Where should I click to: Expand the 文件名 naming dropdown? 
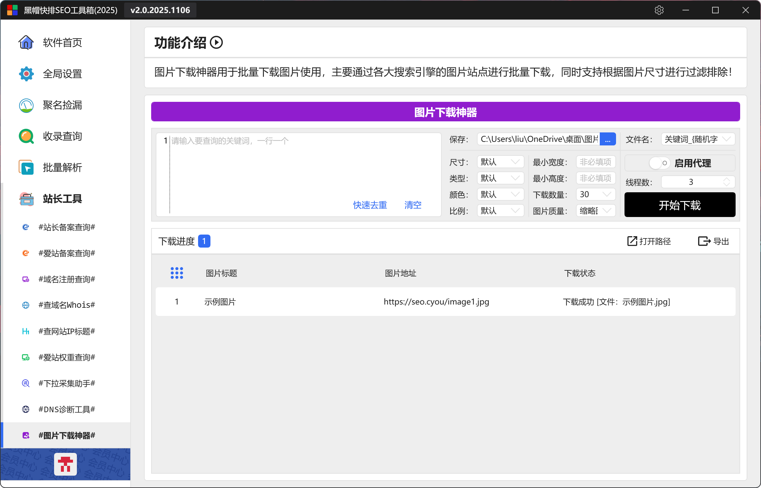coord(698,139)
